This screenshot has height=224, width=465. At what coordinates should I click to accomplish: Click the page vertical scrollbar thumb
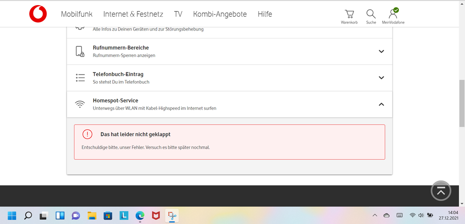(x=462, y=103)
